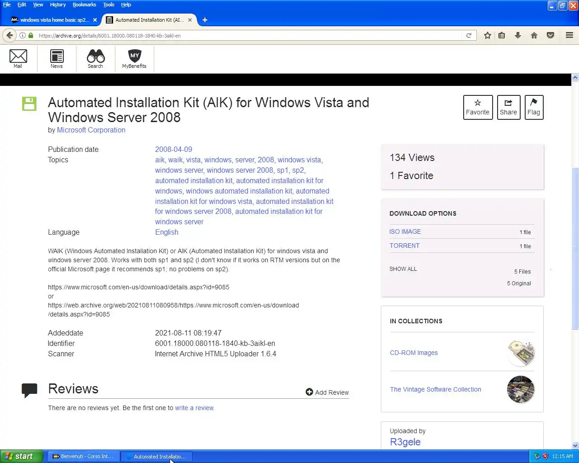The height and width of the screenshot is (463, 579).
Task: Select Automated Installatio taskbar button
Action: [x=157, y=456]
